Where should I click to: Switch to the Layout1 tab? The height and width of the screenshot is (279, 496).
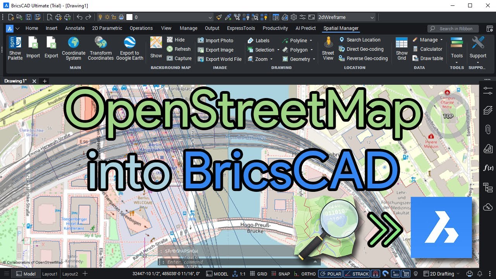(50, 274)
